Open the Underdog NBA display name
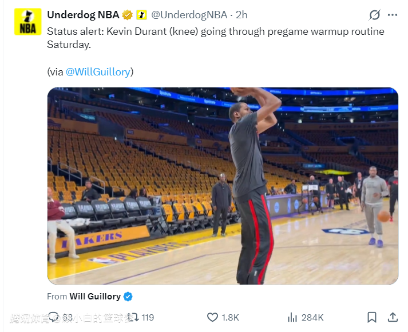This screenshot has height=332, width=408. point(83,15)
